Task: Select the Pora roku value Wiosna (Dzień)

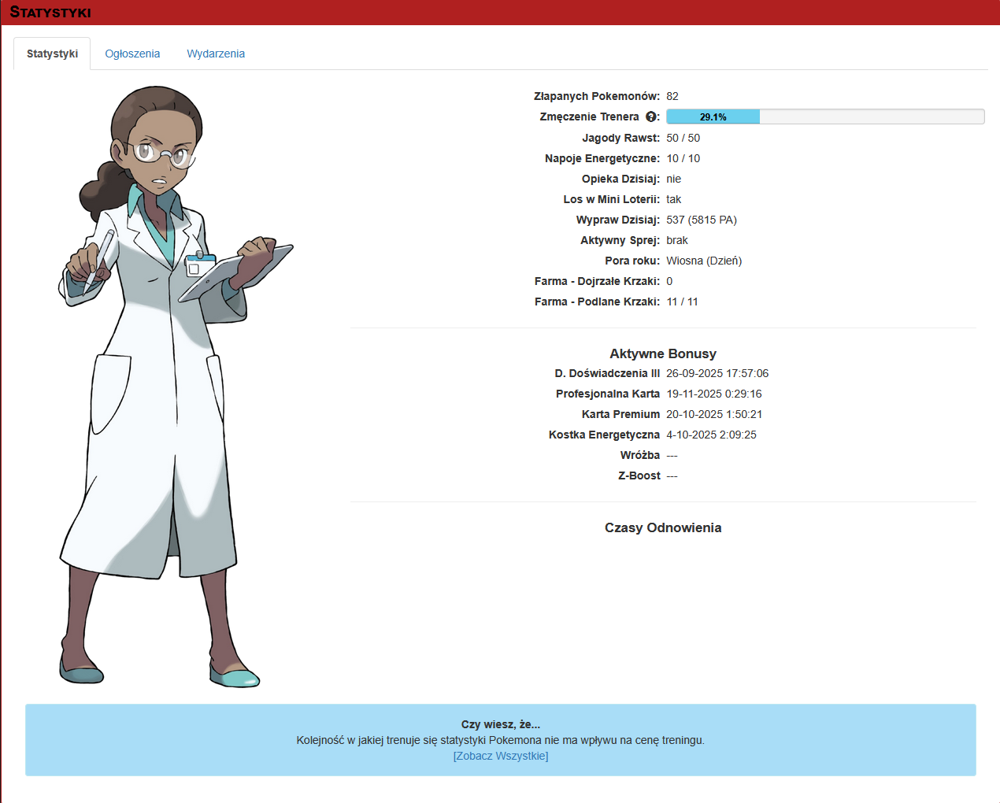Action: coord(704,261)
